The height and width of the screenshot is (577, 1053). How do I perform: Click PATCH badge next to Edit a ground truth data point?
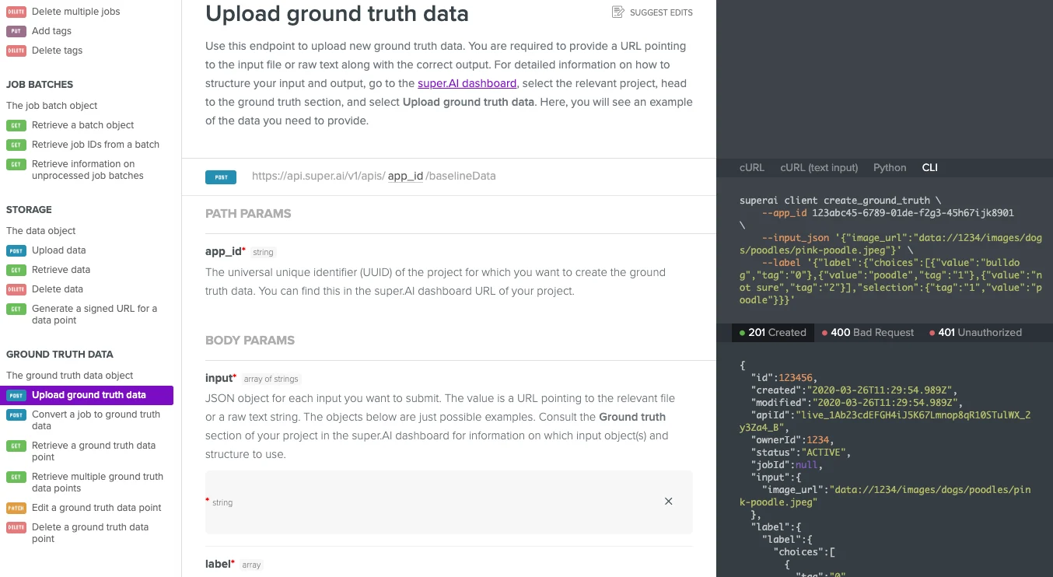[x=16, y=508]
